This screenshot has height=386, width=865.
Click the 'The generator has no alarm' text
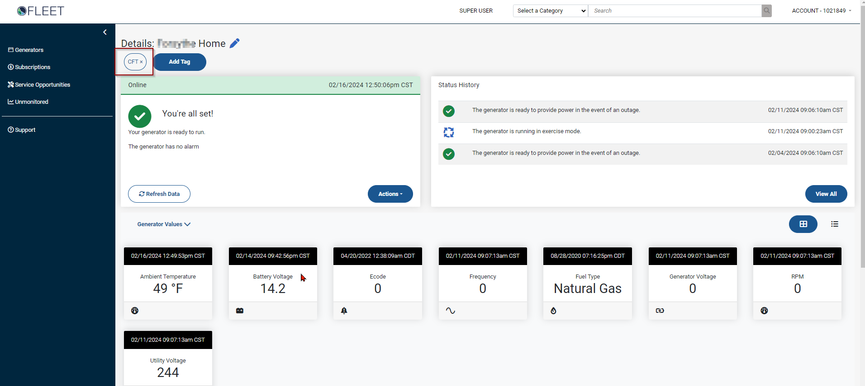[x=164, y=147]
